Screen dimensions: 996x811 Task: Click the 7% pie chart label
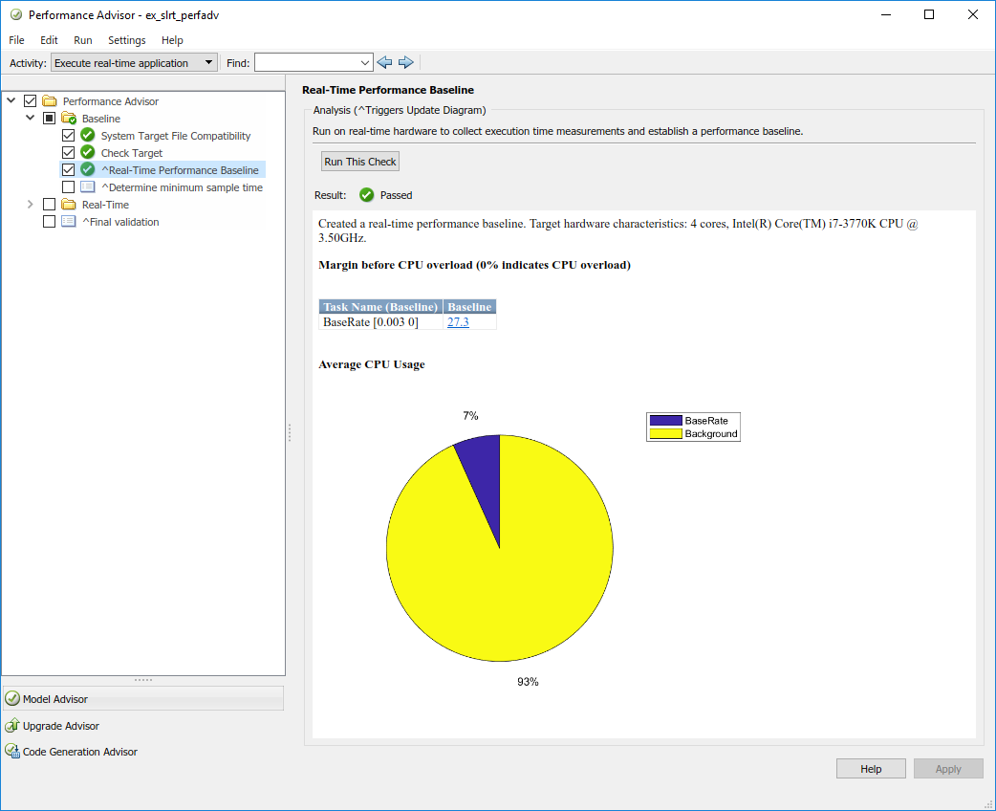point(470,416)
